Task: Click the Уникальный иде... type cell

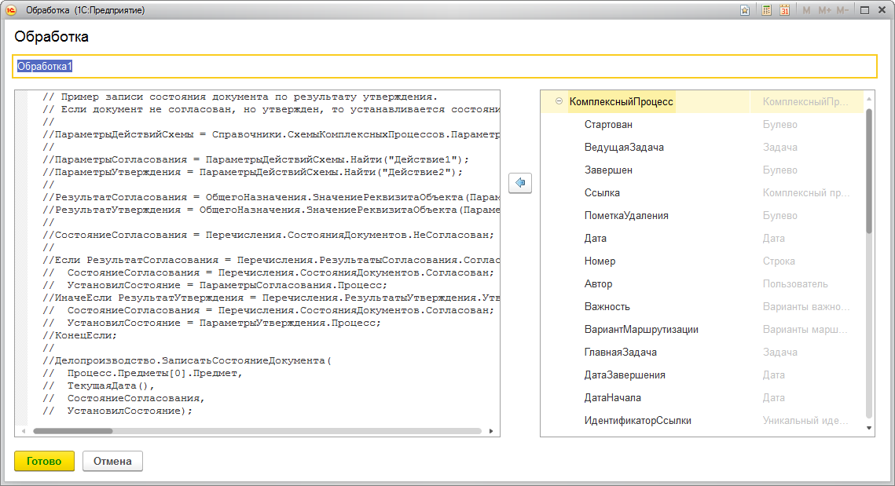Action: 805,421
